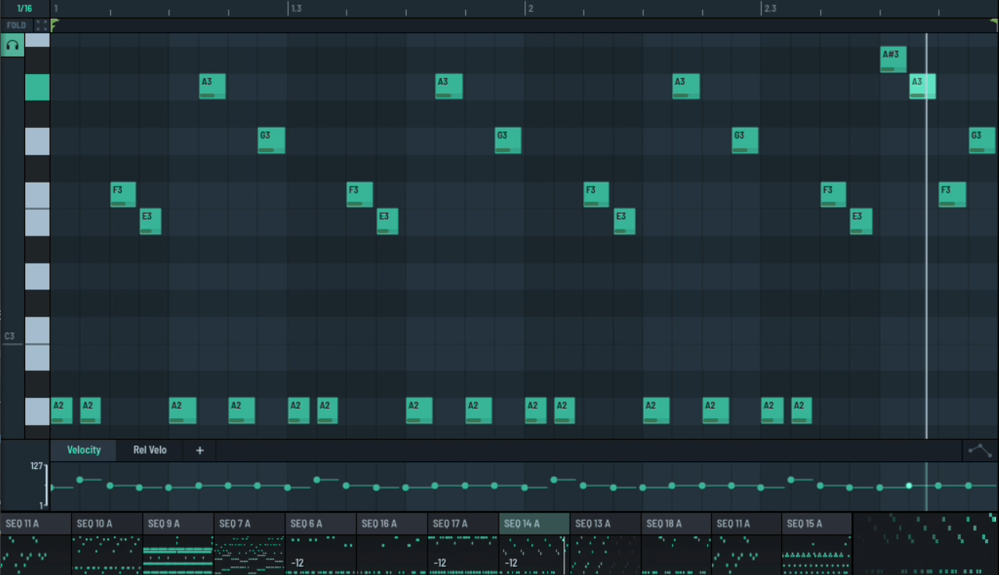Select the SEQ 14 A clip header
The image size is (999, 575).
click(x=534, y=524)
